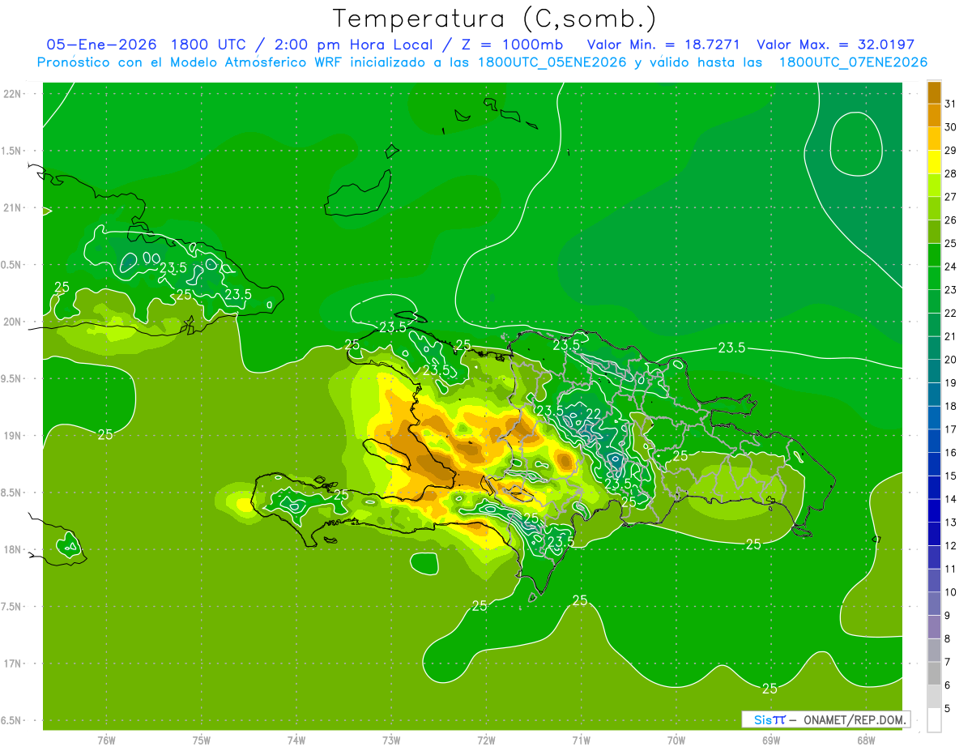Screen dimensions: 972x751
Task: Click closed oval contour in northeast corner
Action: pos(856,143)
